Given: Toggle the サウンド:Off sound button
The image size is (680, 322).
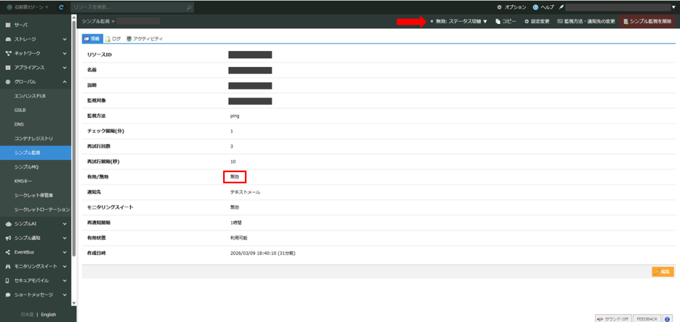Looking at the screenshot, I should pos(614,318).
